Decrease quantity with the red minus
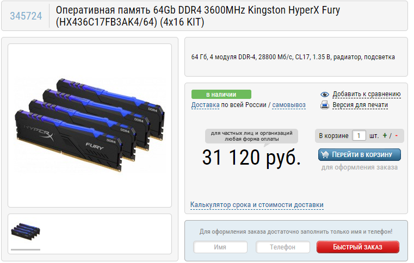 396,136
